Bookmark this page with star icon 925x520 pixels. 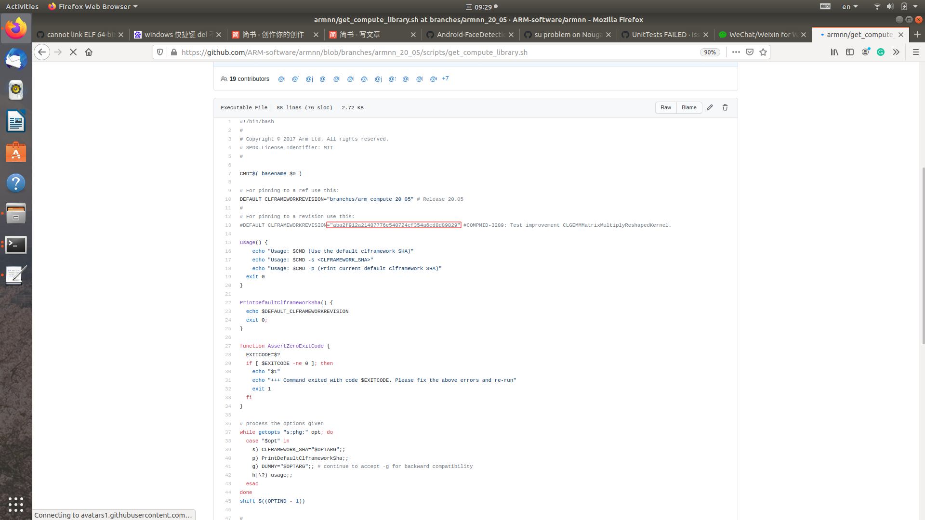(x=763, y=52)
